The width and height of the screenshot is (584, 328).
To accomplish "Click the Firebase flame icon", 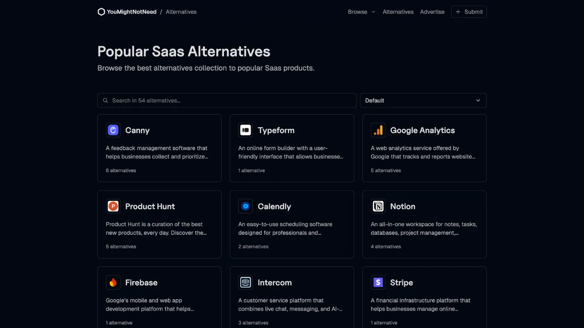I will pyautogui.click(x=113, y=282).
